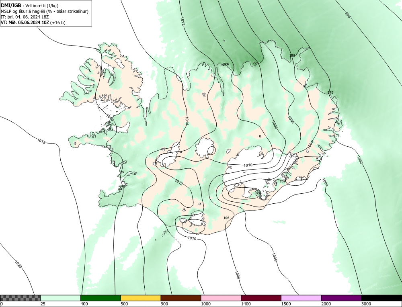
Task: Click the black above-3000 legend swatch
Action: tap(381, 298)
